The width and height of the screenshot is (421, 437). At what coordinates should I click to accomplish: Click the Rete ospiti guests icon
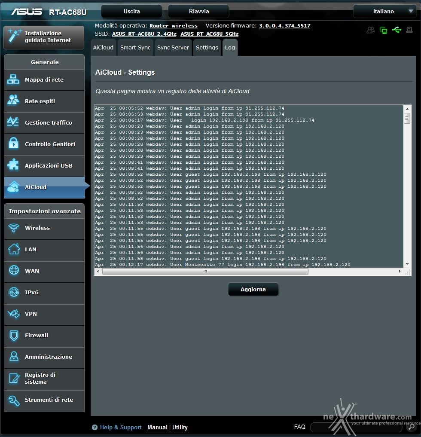tap(13, 100)
